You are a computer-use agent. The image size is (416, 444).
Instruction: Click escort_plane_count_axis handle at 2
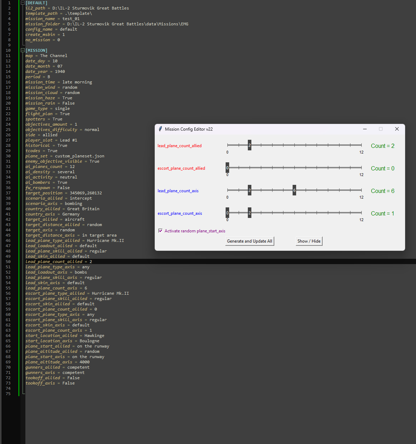click(250, 213)
